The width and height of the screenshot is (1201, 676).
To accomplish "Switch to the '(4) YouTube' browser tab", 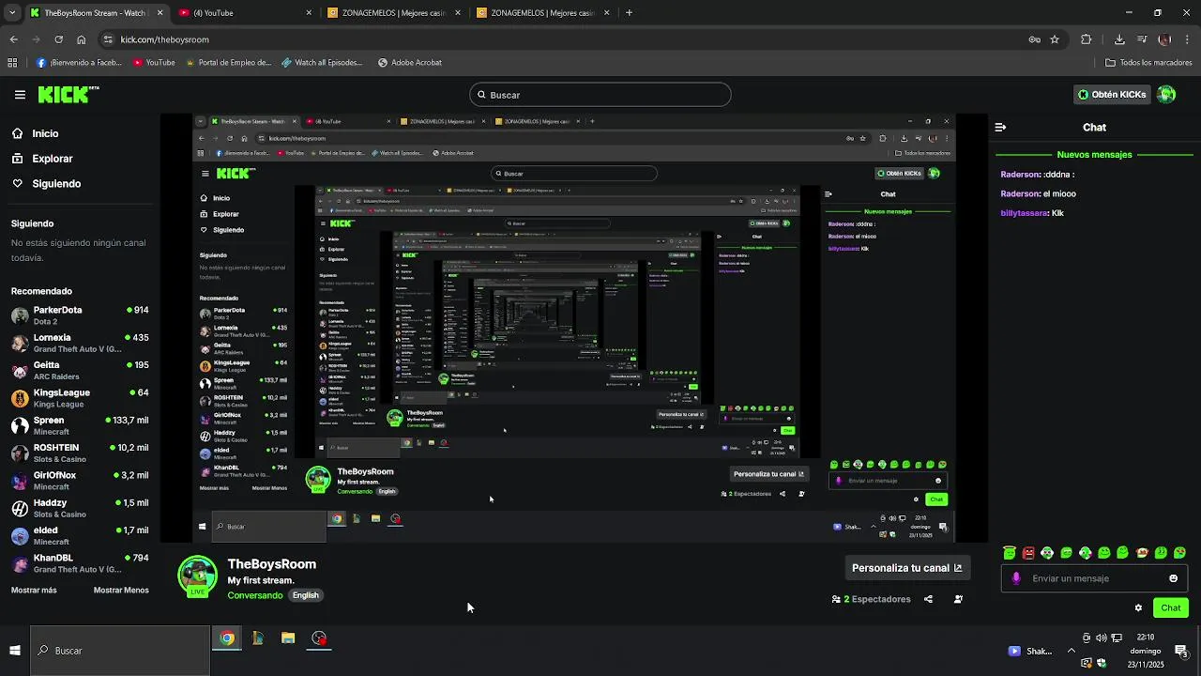I will 243,13.
